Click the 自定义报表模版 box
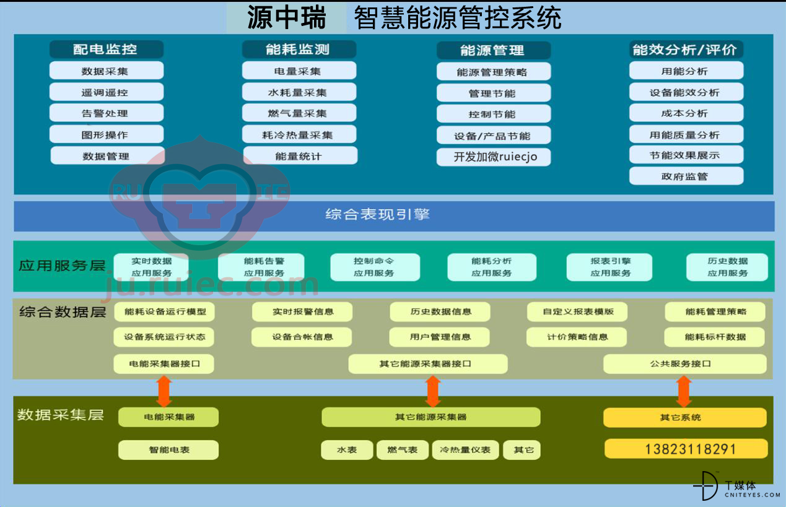The image size is (786, 507). [577, 311]
